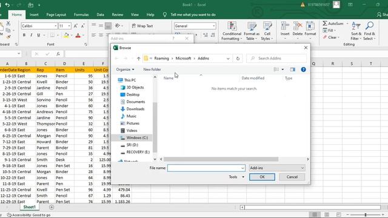This screenshot has width=388, height=218.
Task: Increase font size with larger A icon
Action: [75, 26]
